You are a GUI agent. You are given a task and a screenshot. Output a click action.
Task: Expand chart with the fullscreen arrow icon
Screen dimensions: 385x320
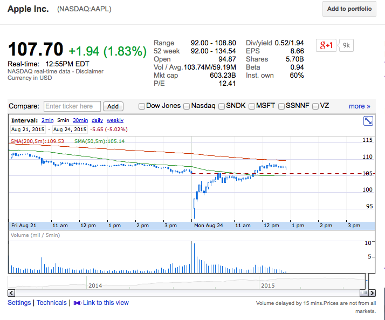click(368, 121)
